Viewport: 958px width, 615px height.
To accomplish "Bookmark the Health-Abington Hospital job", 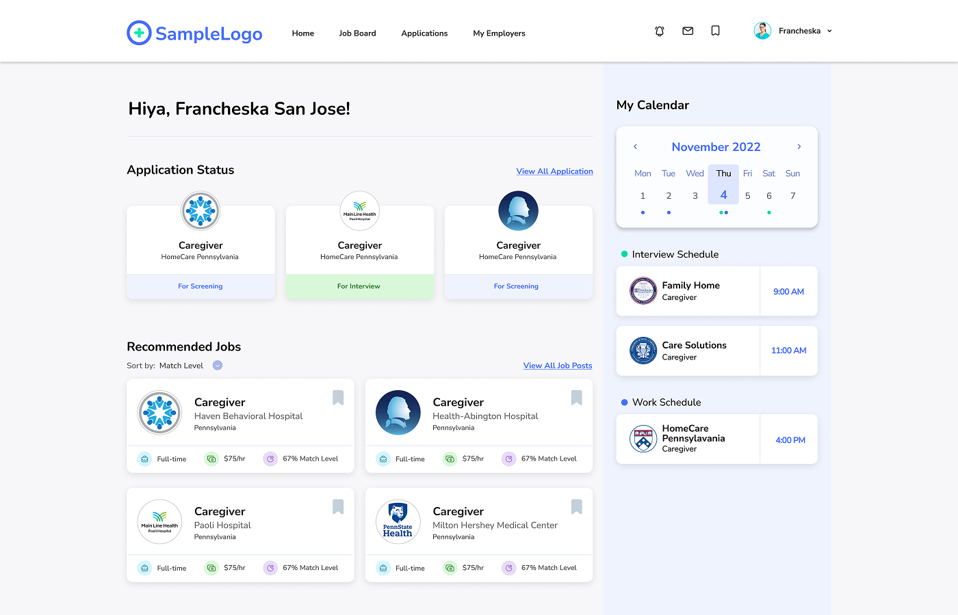I will click(x=577, y=398).
